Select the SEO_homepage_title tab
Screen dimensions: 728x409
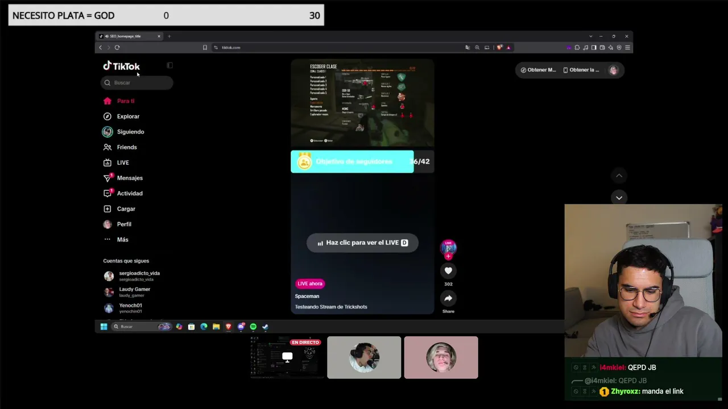tap(129, 36)
